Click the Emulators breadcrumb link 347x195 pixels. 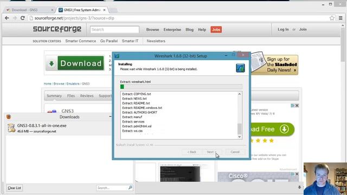coord(73,84)
